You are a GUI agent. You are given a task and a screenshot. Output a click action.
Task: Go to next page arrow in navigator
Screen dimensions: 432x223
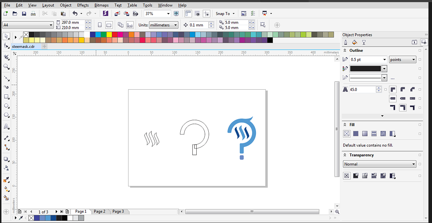(x=56, y=212)
